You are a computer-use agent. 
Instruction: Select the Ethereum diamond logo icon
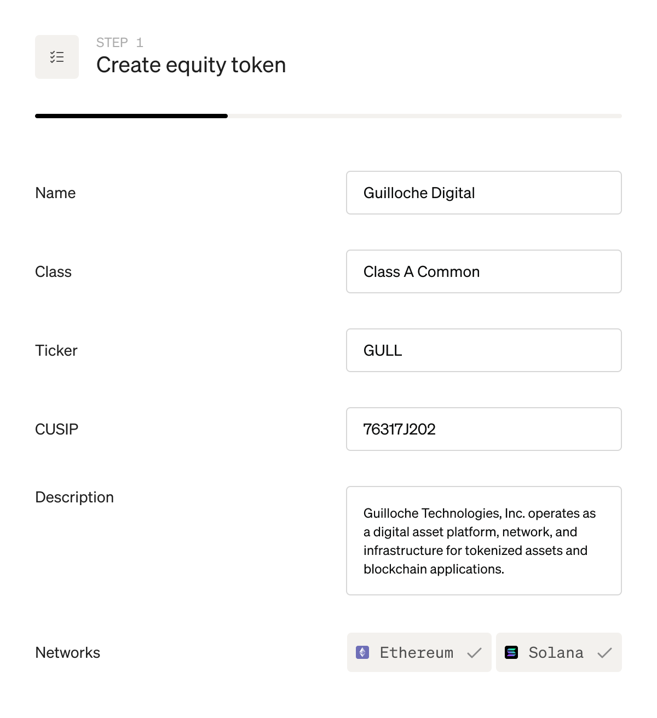pos(362,652)
